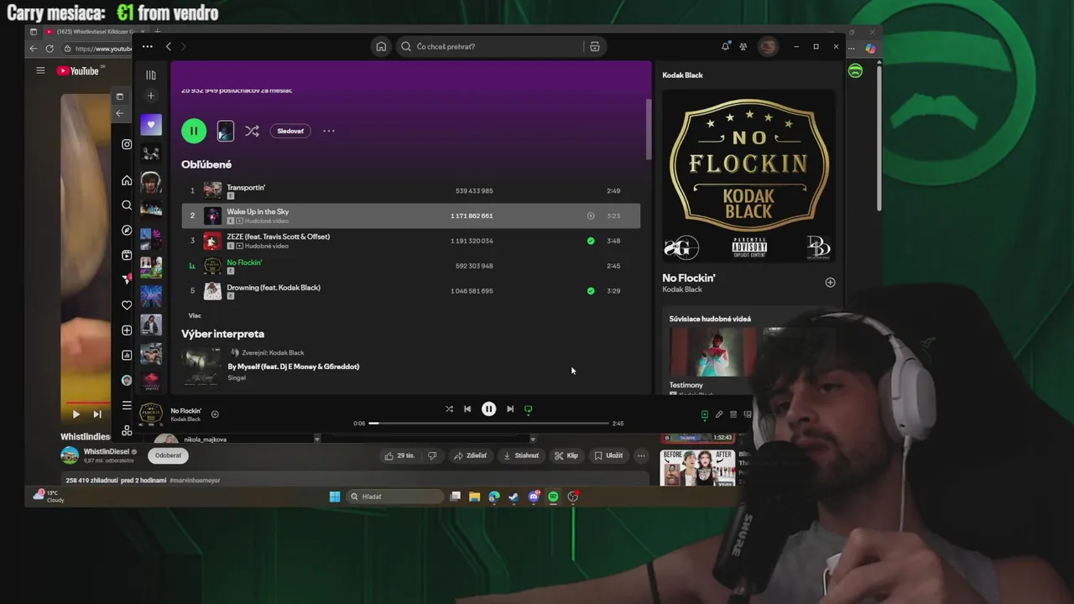The image size is (1074, 604).
Task: Open the queue icon
Action: point(733,414)
